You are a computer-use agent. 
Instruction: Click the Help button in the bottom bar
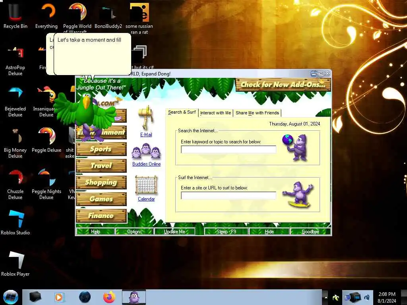click(95, 232)
